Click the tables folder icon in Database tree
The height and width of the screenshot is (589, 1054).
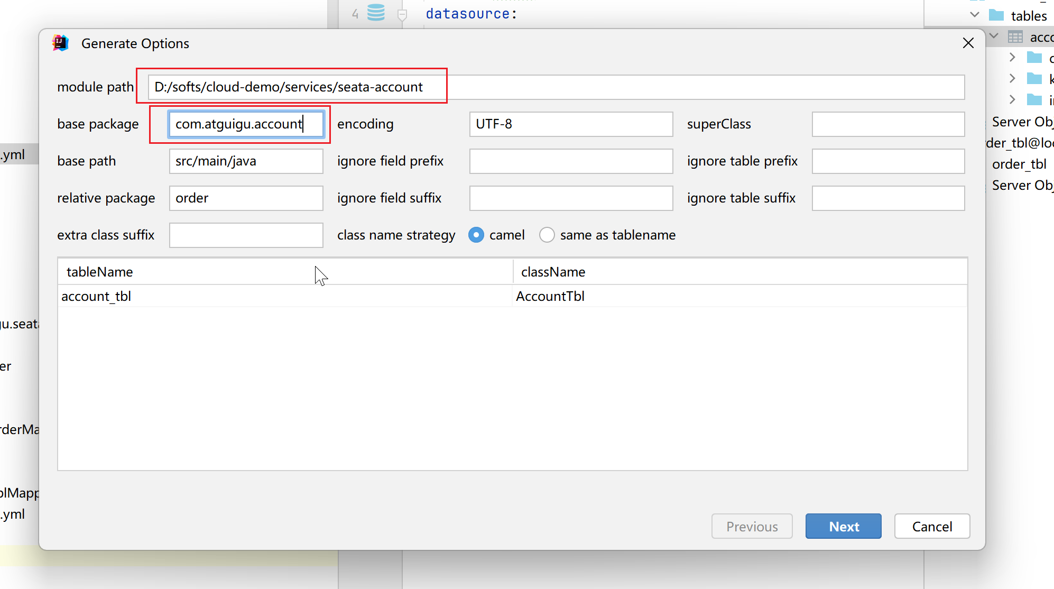tap(996, 15)
